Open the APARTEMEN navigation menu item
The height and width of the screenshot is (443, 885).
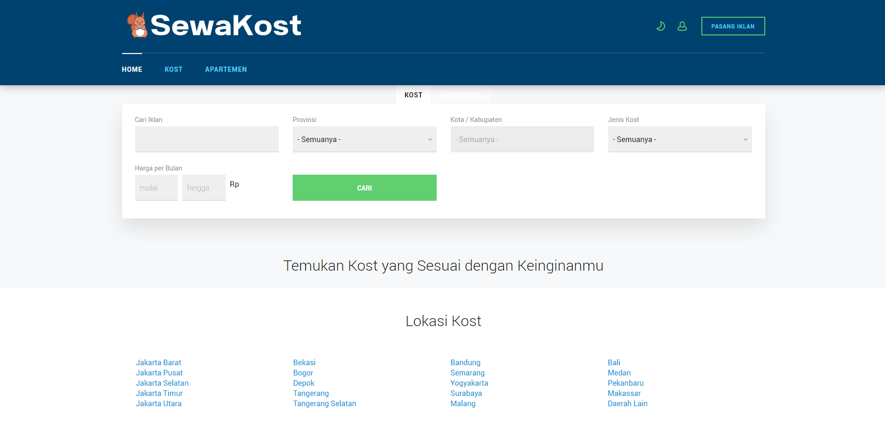click(x=226, y=69)
